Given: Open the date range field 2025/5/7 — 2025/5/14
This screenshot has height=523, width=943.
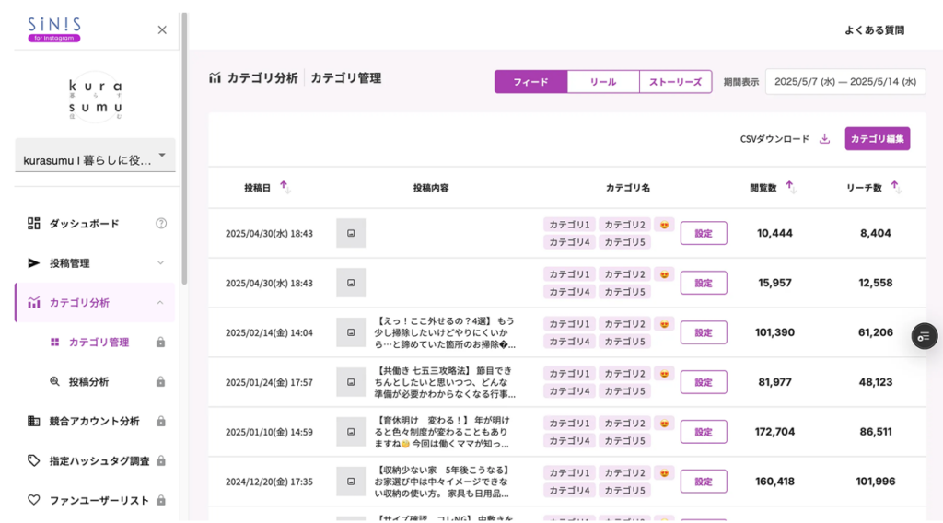Looking at the screenshot, I should coord(844,82).
